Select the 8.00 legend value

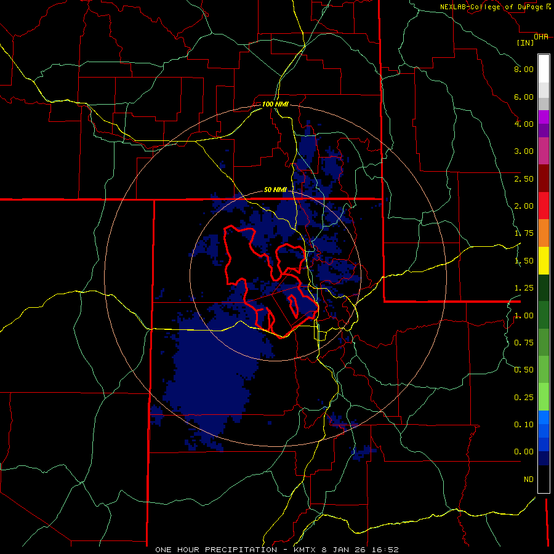(524, 69)
